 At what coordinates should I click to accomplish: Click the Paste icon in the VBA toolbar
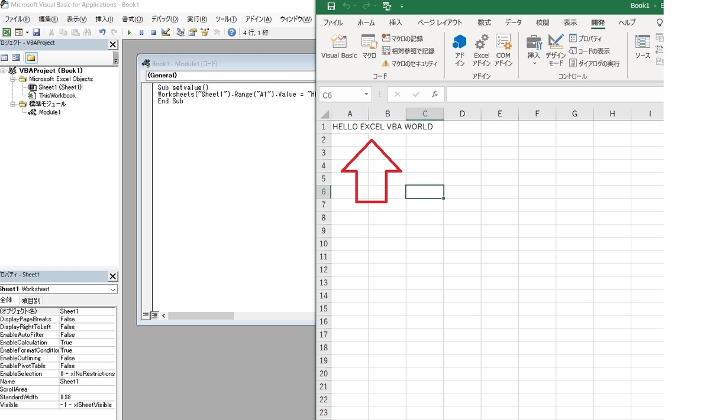click(74, 32)
